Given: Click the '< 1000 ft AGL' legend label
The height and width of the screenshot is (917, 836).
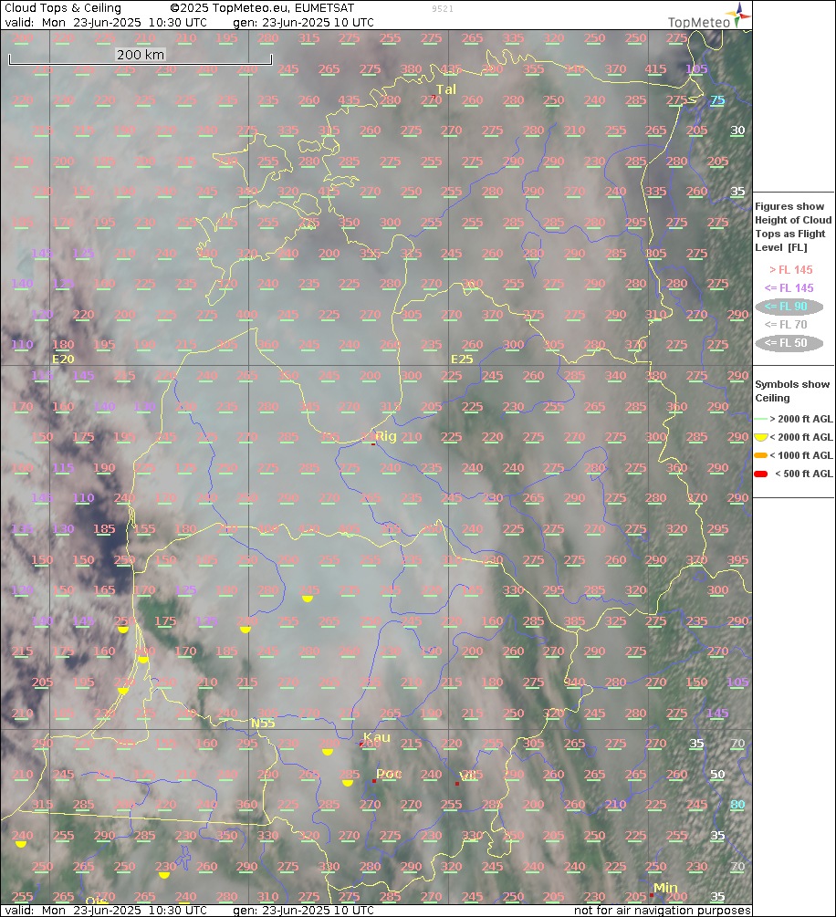Looking at the screenshot, I should point(801,455).
